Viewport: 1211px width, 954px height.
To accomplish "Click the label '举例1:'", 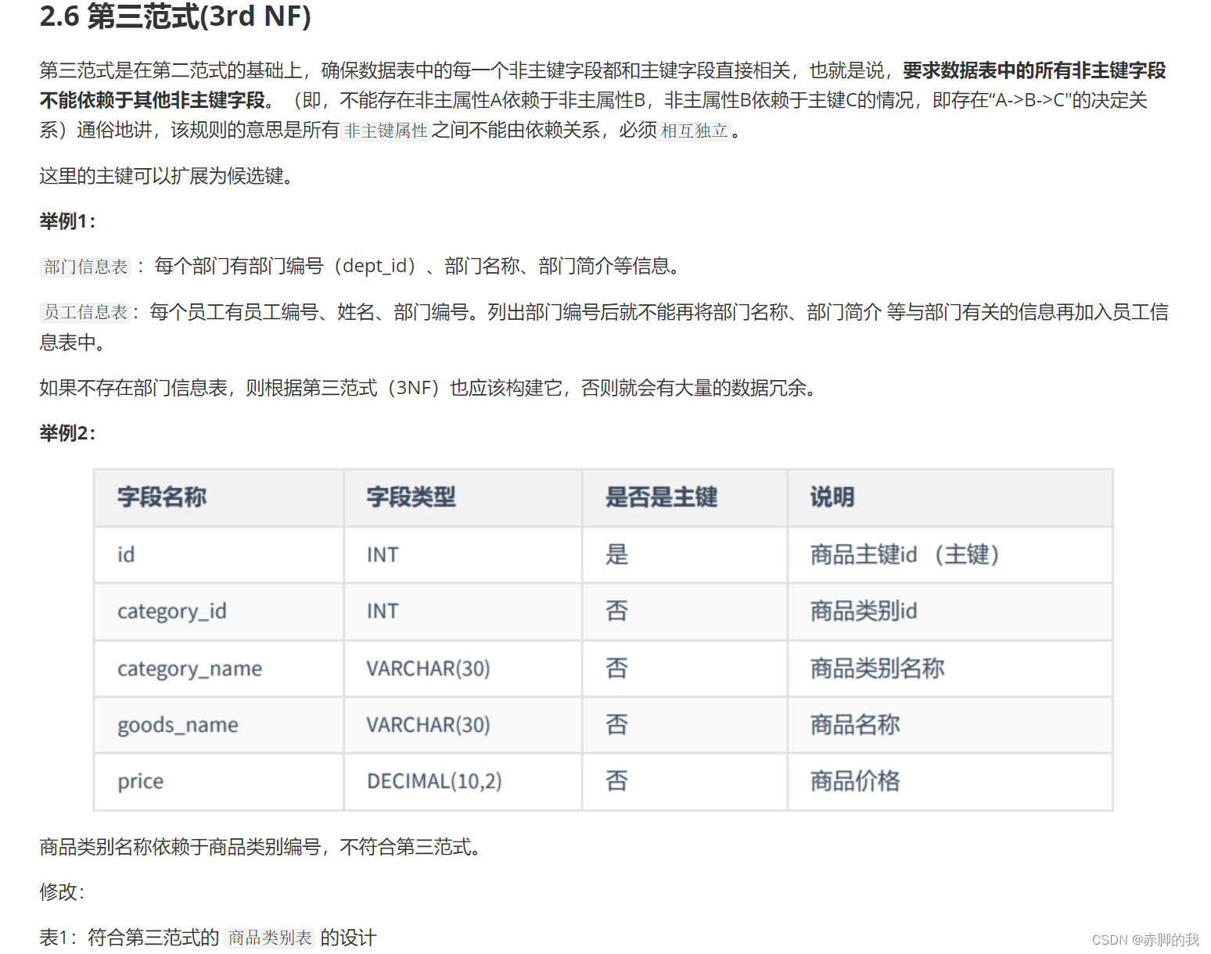I will (67, 221).
